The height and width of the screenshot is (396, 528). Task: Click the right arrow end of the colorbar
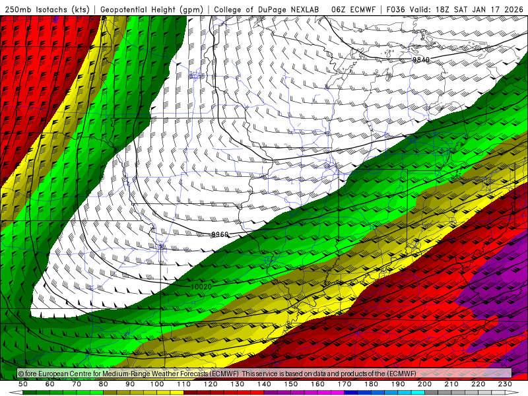click(512, 393)
